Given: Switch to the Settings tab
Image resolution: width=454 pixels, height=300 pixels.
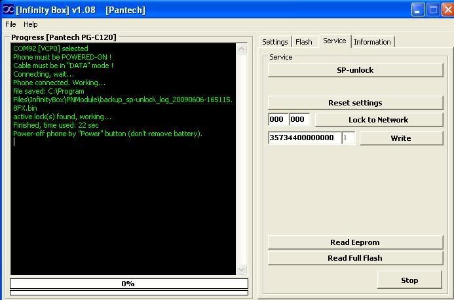Looking at the screenshot, I should coord(274,42).
